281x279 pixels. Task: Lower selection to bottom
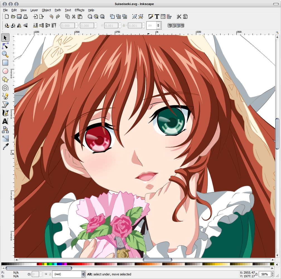35,25
